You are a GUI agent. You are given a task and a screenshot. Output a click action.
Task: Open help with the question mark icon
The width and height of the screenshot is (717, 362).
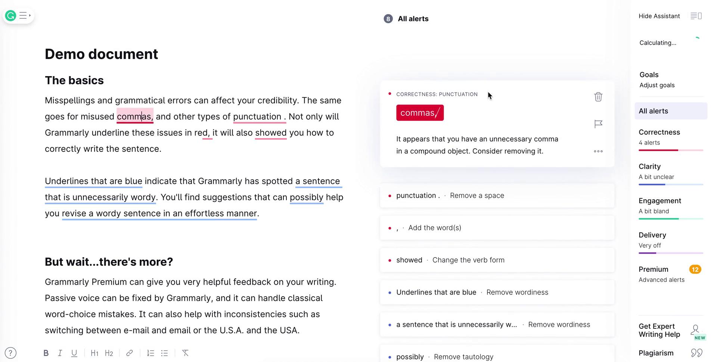(10, 353)
